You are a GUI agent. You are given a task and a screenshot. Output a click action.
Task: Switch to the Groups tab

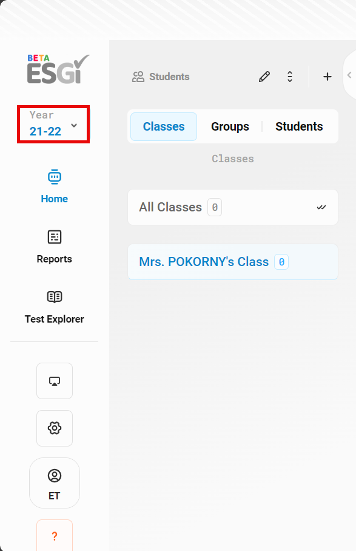pyautogui.click(x=230, y=126)
